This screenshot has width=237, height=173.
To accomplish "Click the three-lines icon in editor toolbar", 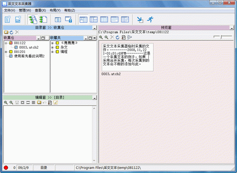I will (33, 103).
